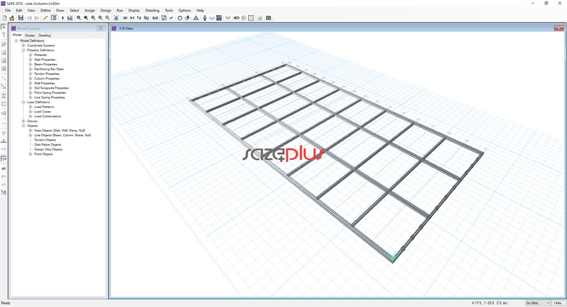Image resolution: width=567 pixels, height=307 pixels.
Task: Switch to the Detailing tab in Model Explorer
Action: pos(44,35)
